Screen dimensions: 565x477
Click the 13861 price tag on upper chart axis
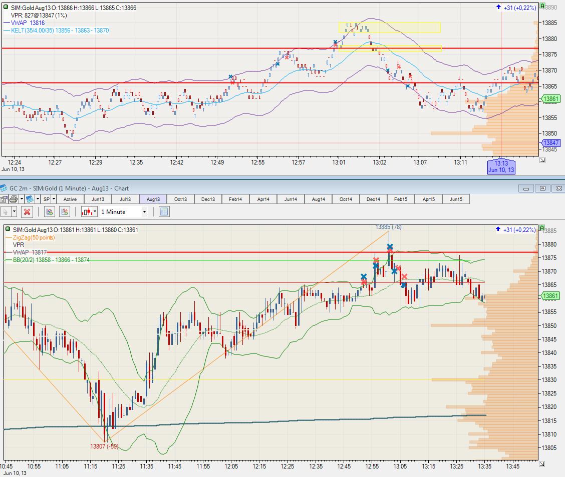coord(550,99)
